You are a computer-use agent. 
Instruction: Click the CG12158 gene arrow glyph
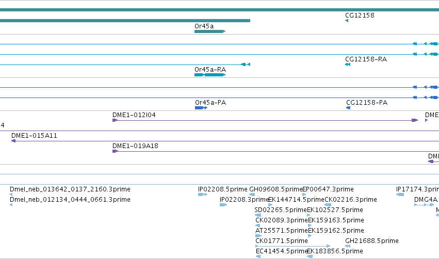pos(347,21)
